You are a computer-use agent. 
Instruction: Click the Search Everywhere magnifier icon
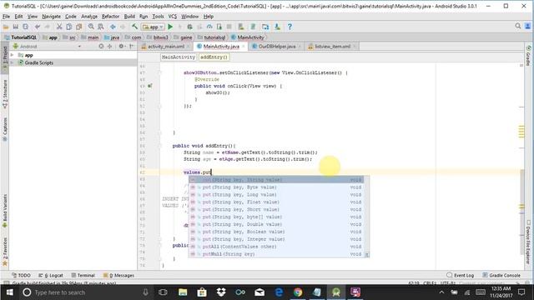(518, 26)
